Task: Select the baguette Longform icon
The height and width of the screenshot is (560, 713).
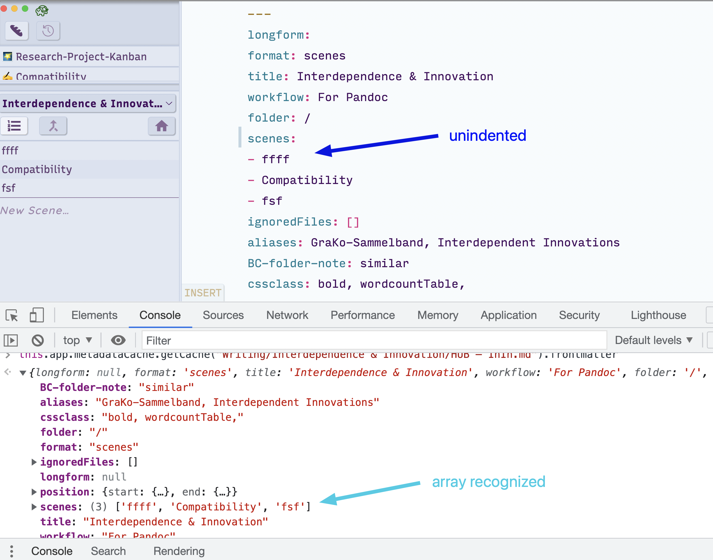Action: click(16, 30)
